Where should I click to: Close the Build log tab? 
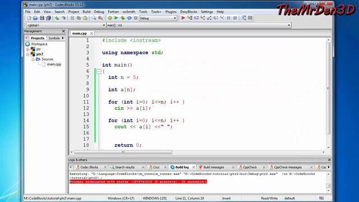[x=194, y=167]
